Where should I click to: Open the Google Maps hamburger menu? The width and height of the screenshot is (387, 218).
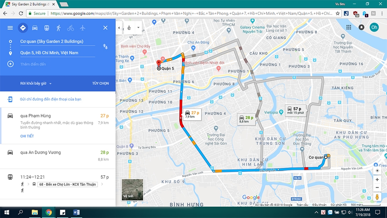coord(10,28)
